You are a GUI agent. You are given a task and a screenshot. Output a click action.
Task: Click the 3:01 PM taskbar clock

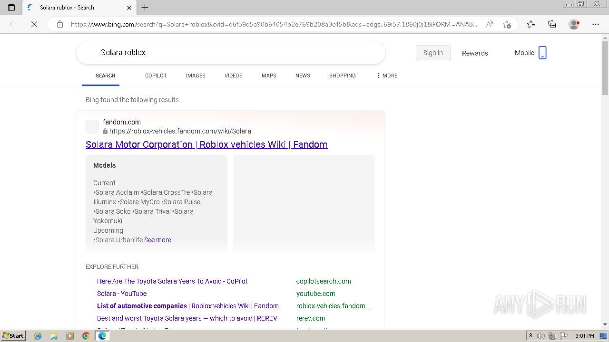click(x=584, y=336)
